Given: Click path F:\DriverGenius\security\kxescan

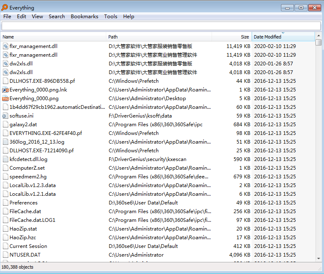Looking at the screenshot, I should point(148,159).
